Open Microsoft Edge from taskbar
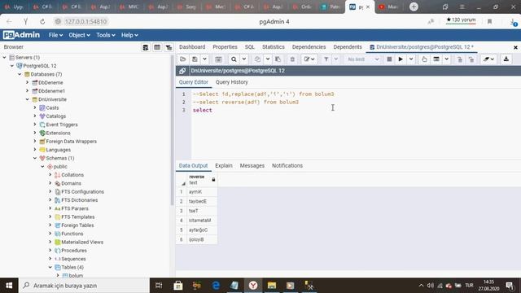The image size is (521, 293). click(x=216, y=286)
